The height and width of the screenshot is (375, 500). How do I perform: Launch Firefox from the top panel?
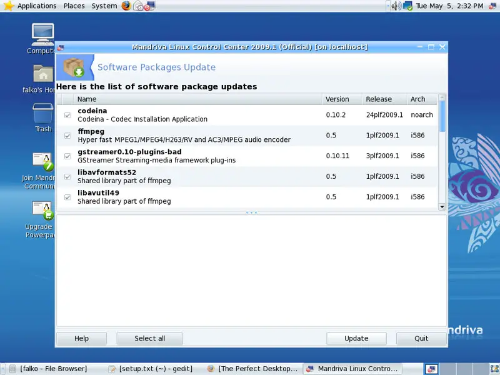tap(126, 6)
